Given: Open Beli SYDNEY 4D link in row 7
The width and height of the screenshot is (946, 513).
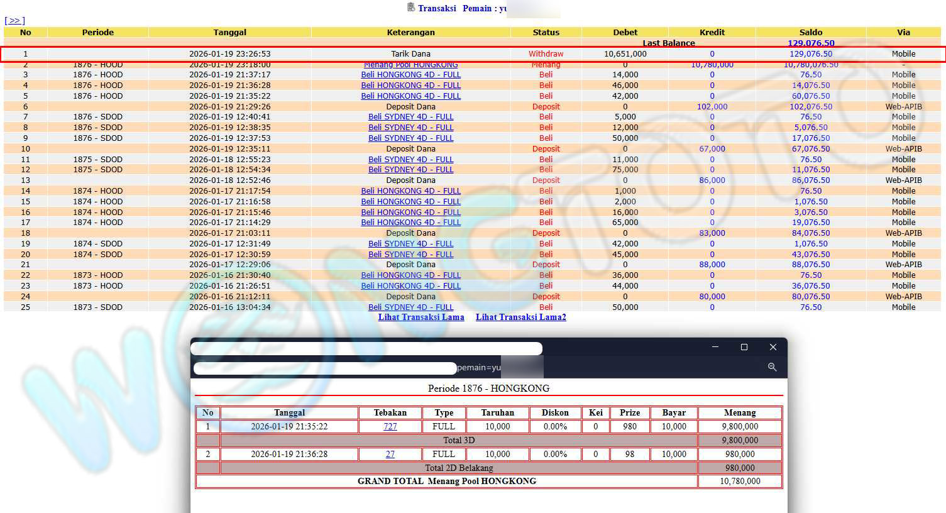Looking at the screenshot, I should point(410,117).
